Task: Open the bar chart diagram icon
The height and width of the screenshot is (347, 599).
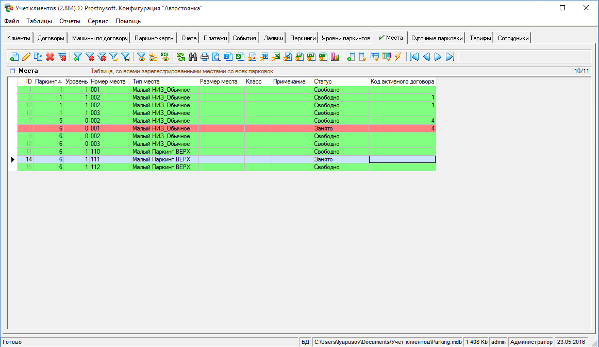Action: (335, 57)
